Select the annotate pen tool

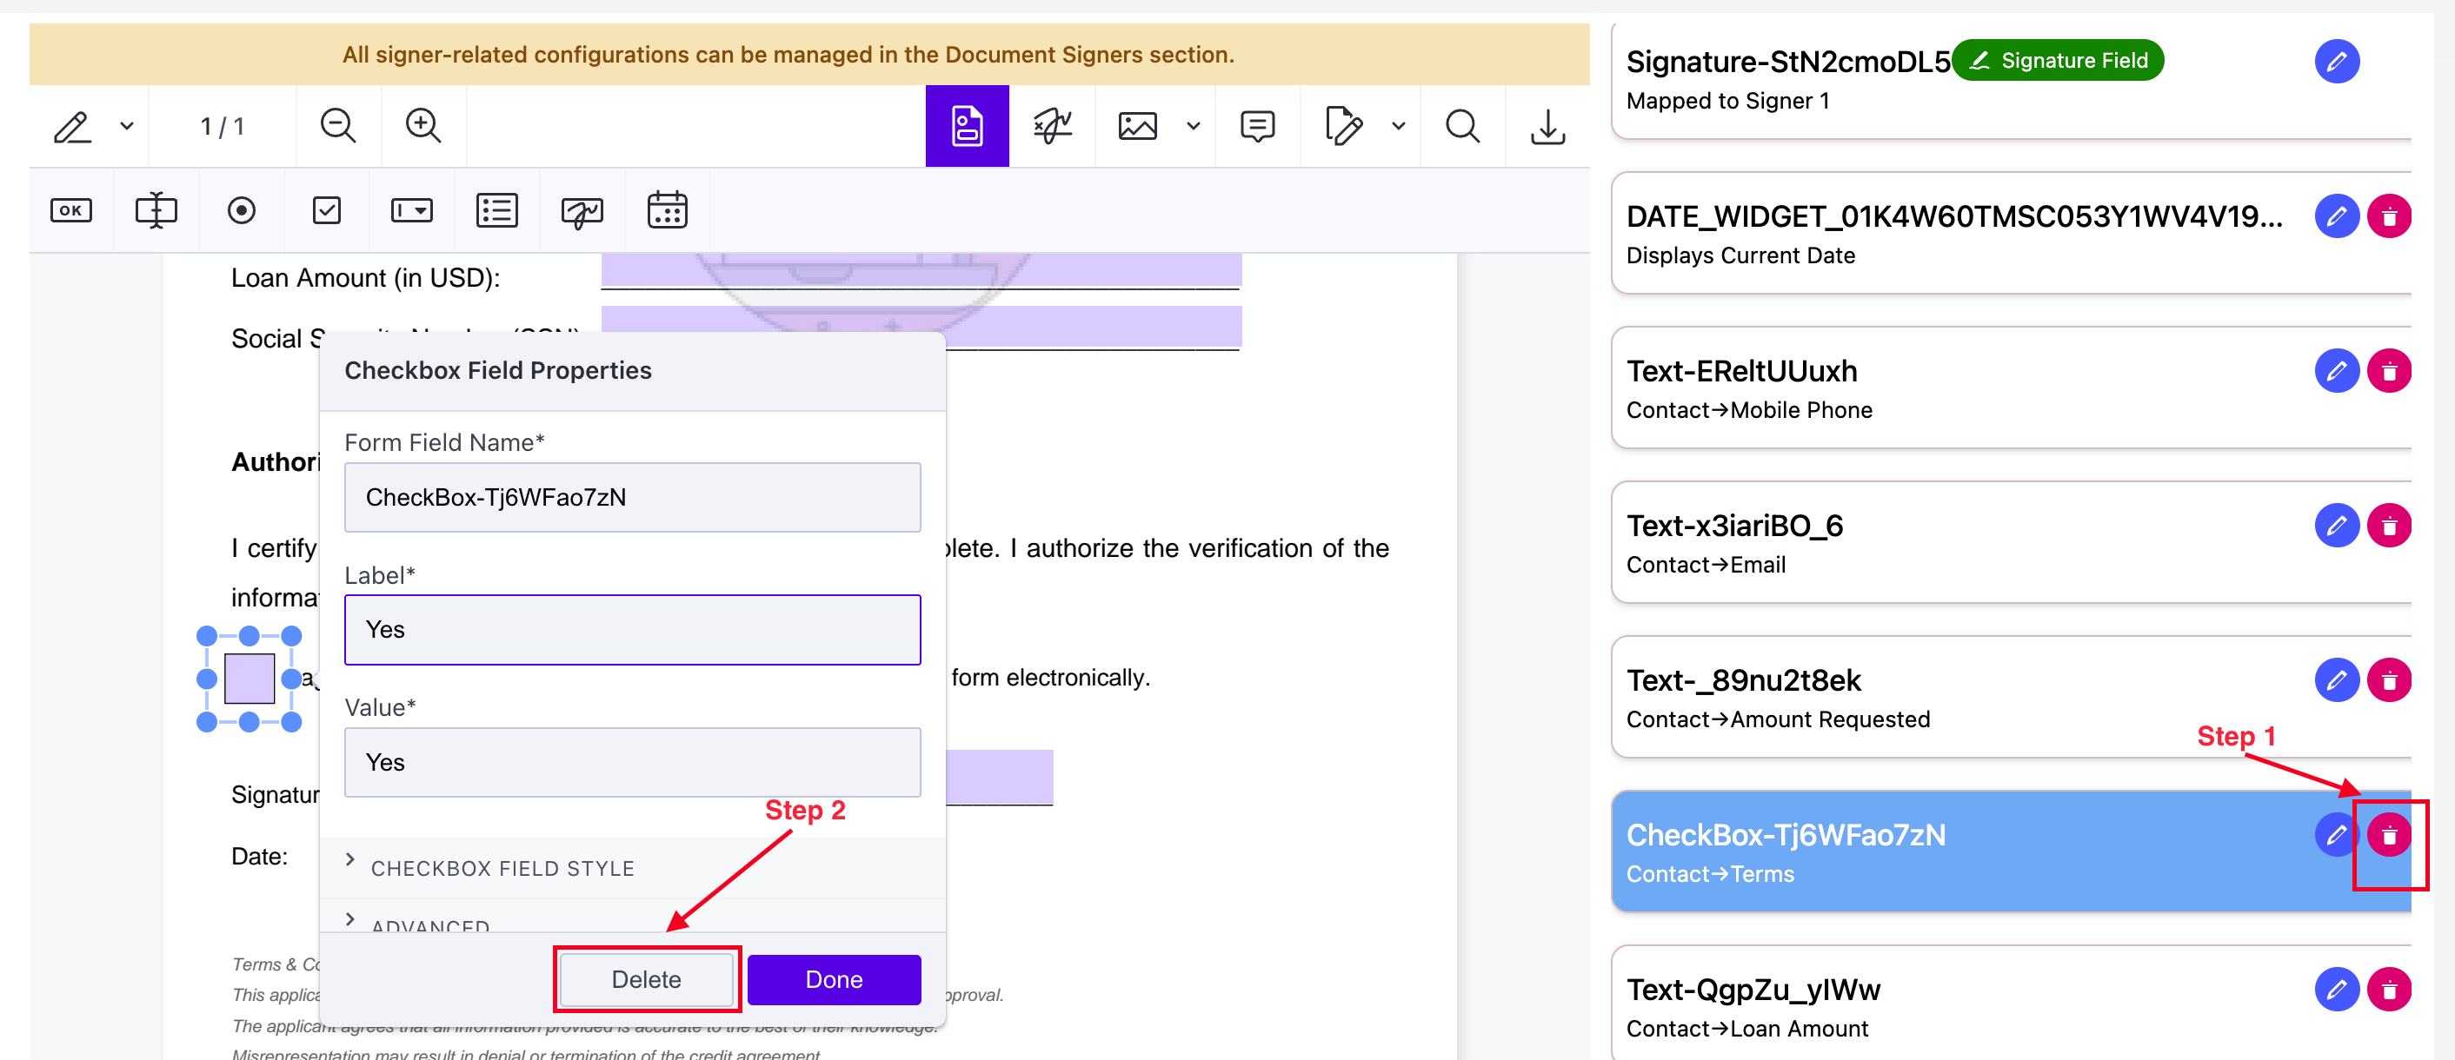tap(72, 127)
